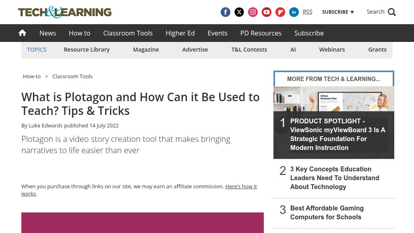Click the magenta article hero image
The width and height of the screenshot is (414, 233).
143,223
